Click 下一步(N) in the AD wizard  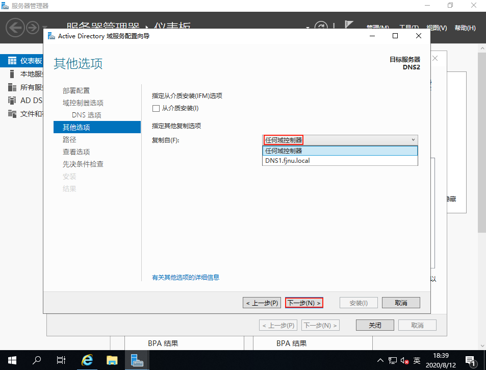coord(304,303)
